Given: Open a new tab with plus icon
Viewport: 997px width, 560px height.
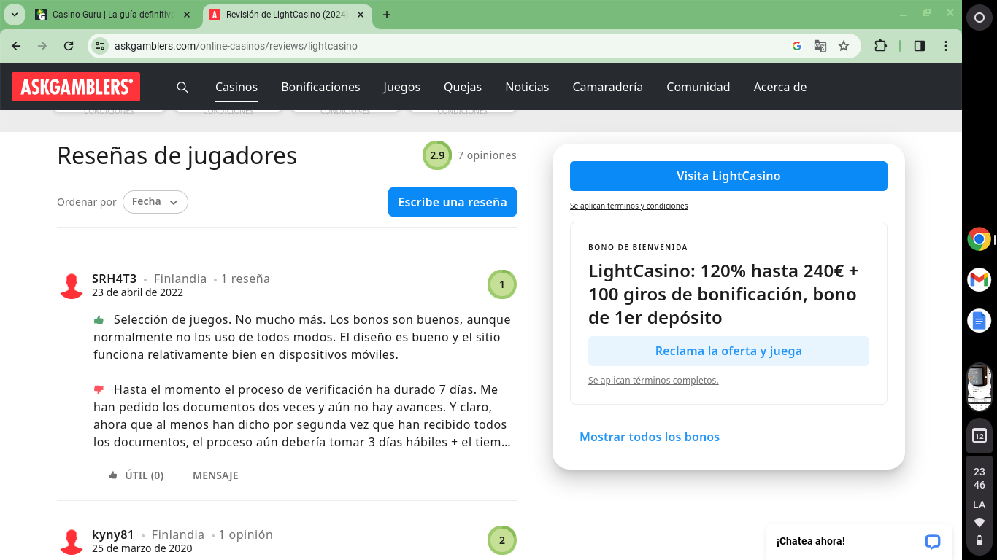Looking at the screenshot, I should click(x=387, y=15).
